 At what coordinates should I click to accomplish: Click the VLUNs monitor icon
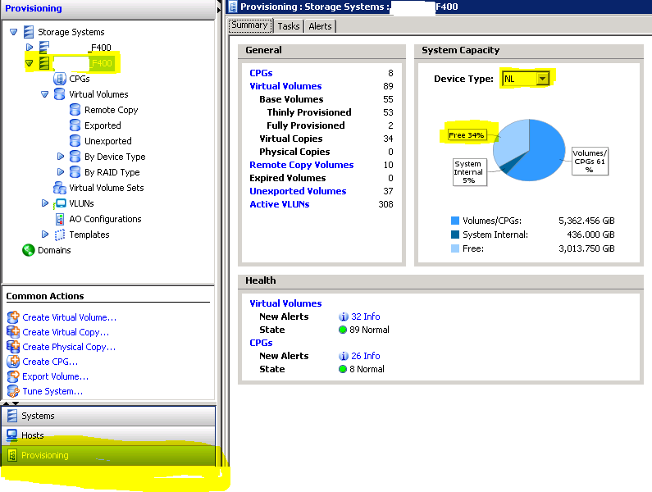[x=60, y=203]
